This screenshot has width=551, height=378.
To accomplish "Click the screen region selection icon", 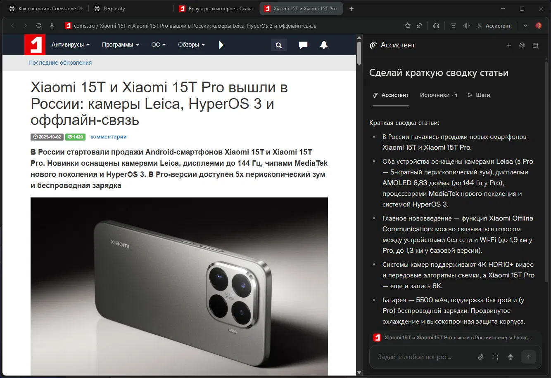I will pos(496,357).
